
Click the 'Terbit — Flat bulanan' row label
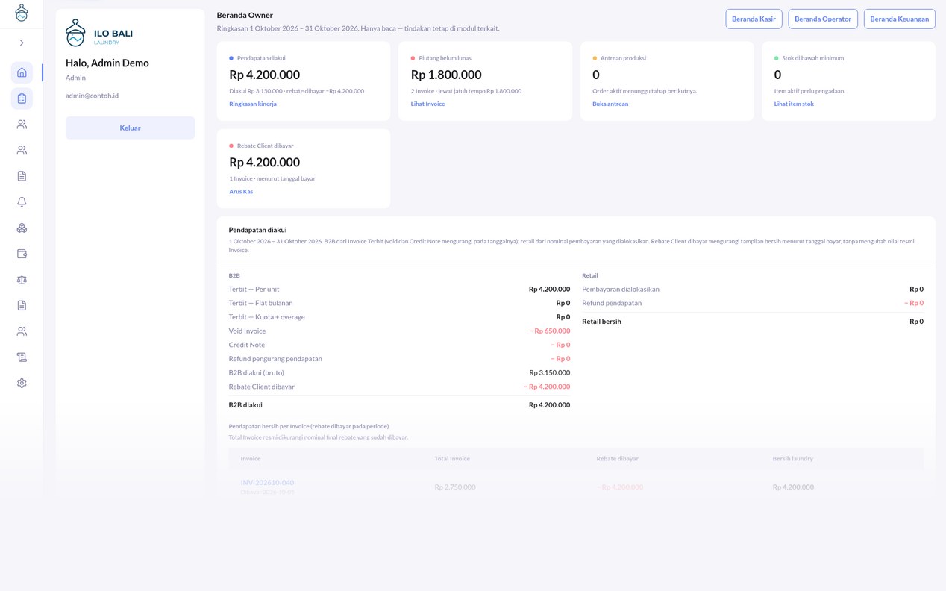[260, 303]
